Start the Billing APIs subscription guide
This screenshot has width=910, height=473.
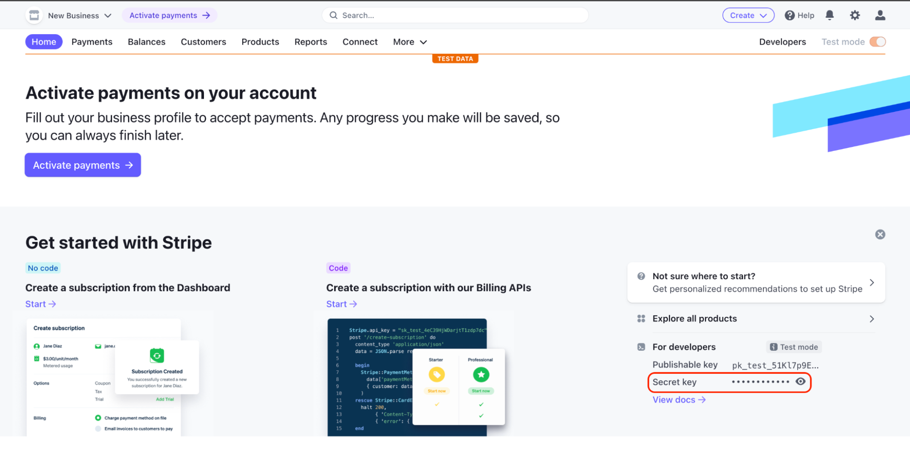point(341,304)
